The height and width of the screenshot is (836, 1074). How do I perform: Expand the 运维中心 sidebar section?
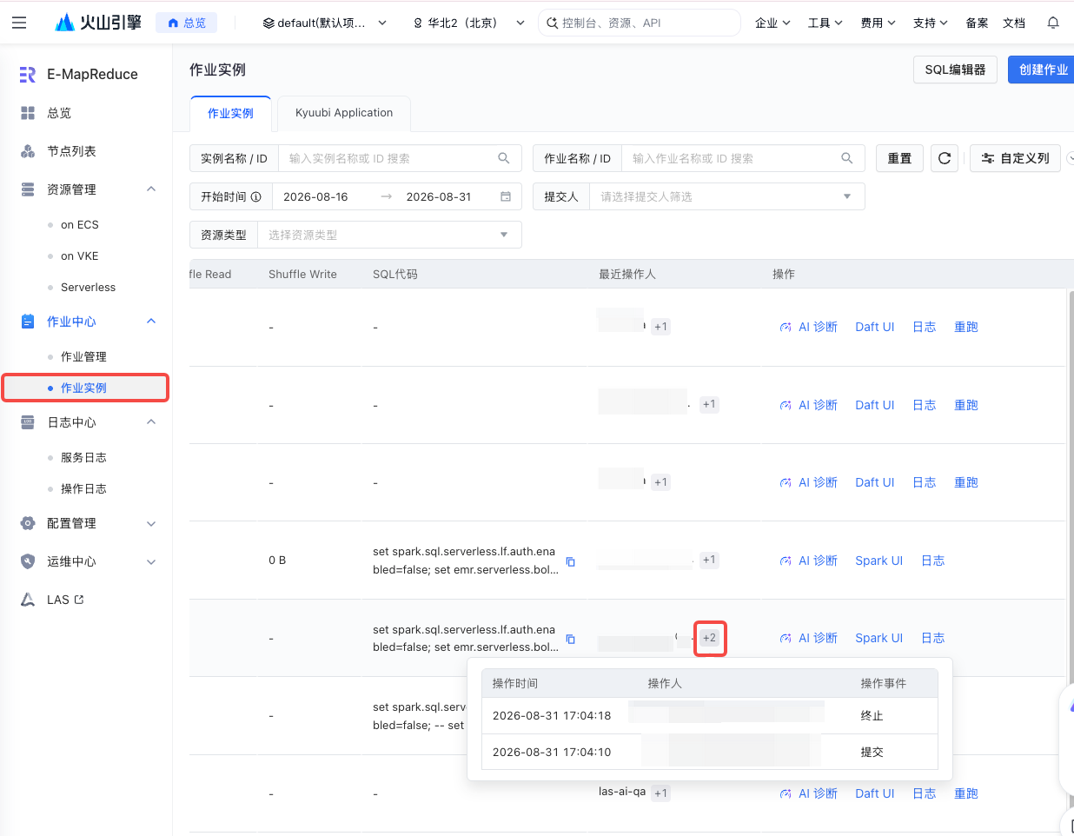pos(151,561)
